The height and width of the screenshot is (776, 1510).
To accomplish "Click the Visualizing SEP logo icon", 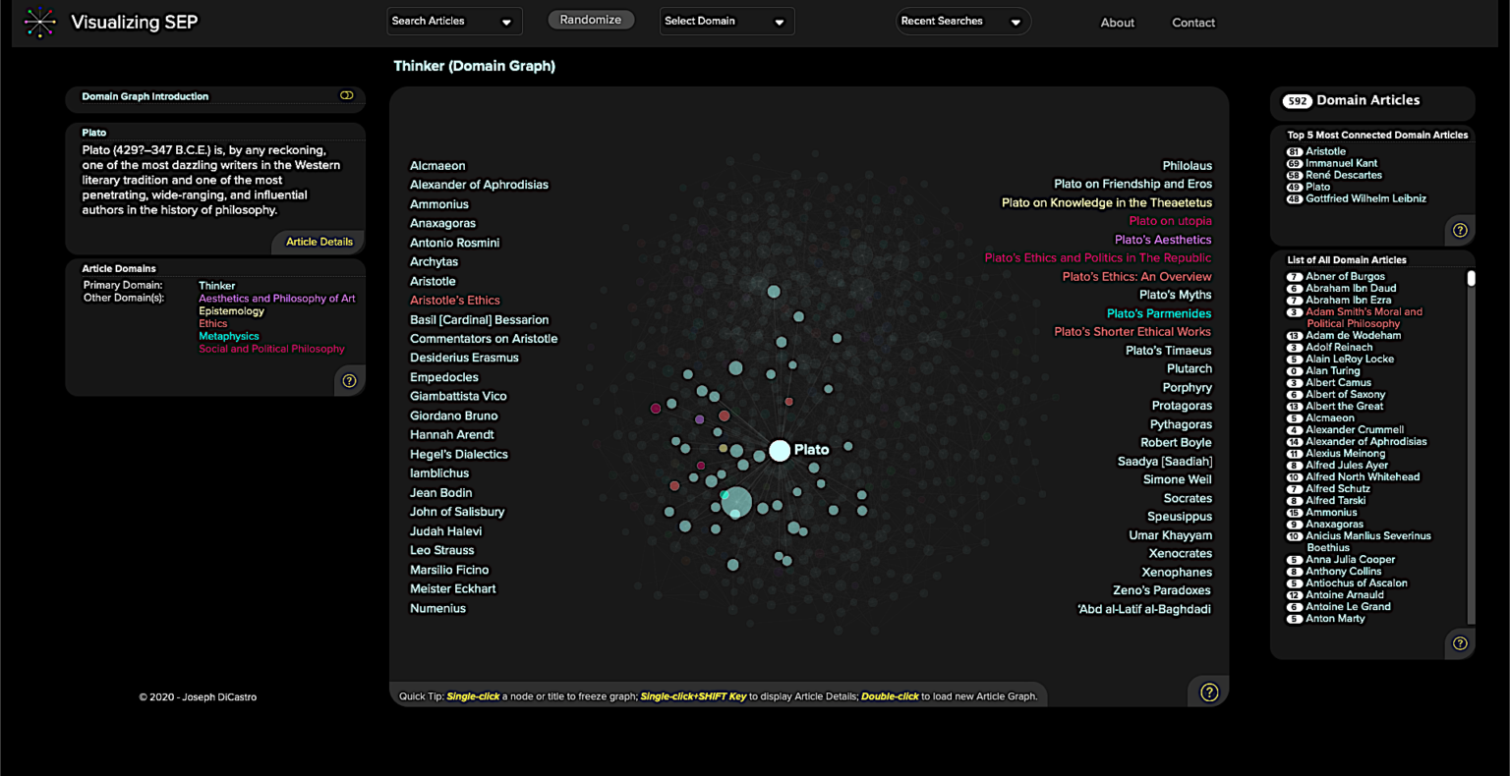I will [40, 21].
